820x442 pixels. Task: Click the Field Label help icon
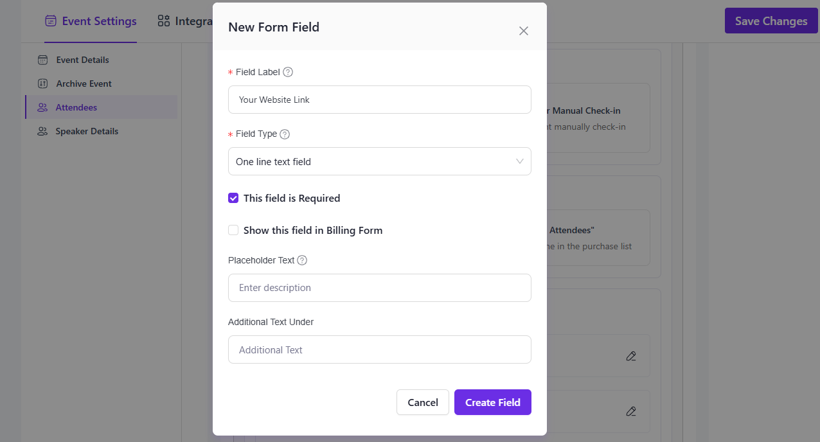pyautogui.click(x=288, y=72)
